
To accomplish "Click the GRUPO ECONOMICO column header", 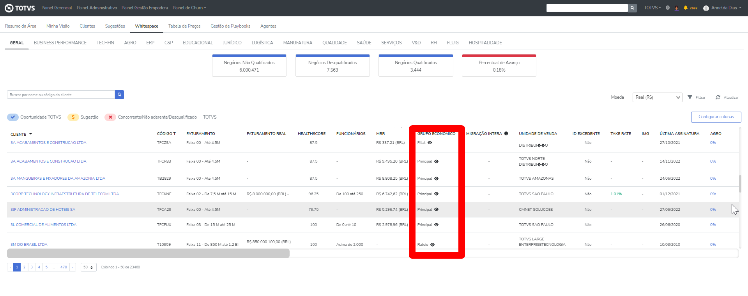I will click(436, 134).
